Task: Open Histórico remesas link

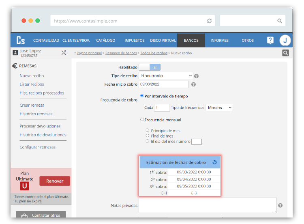Action: click(36, 114)
